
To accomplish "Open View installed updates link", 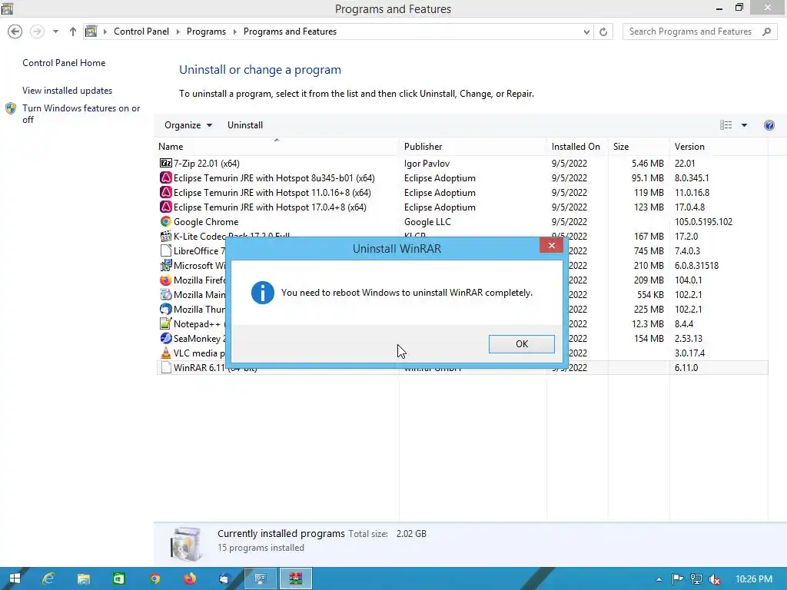I will [x=68, y=91].
